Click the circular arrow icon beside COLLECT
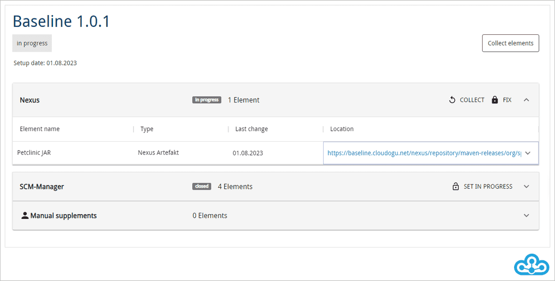 452,100
